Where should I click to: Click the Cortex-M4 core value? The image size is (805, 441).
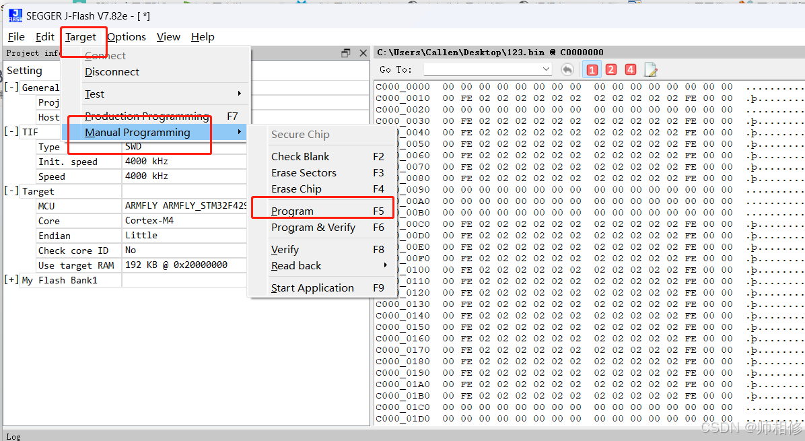point(149,221)
